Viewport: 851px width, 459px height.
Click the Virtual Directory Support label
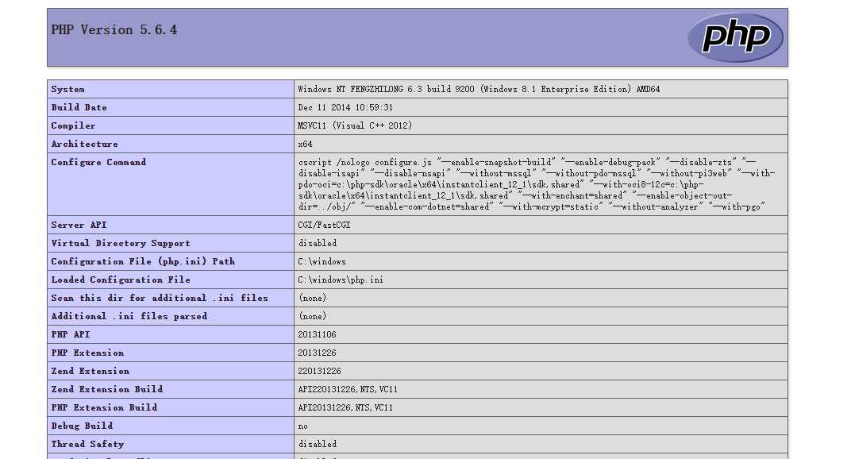point(121,243)
